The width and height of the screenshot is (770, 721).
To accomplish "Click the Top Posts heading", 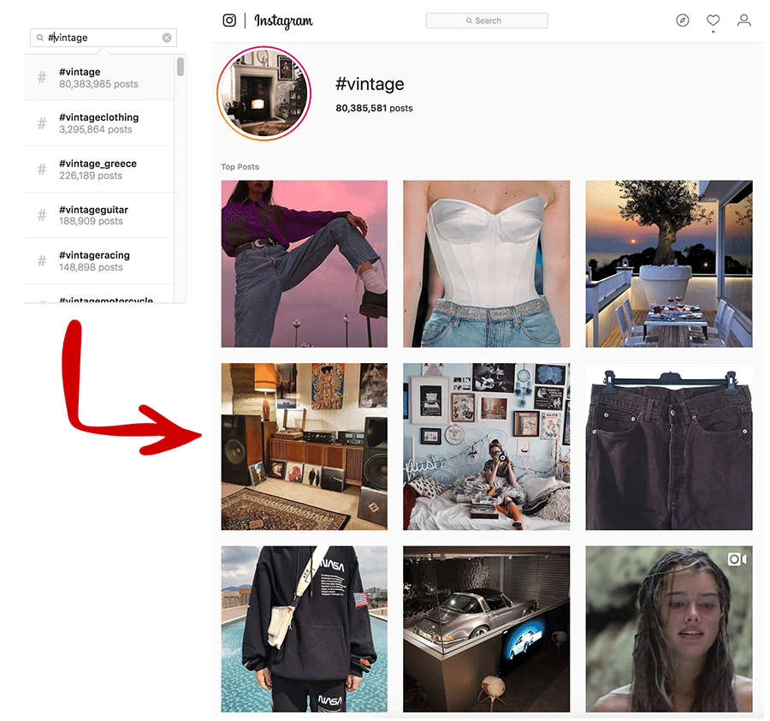I will pyautogui.click(x=240, y=167).
